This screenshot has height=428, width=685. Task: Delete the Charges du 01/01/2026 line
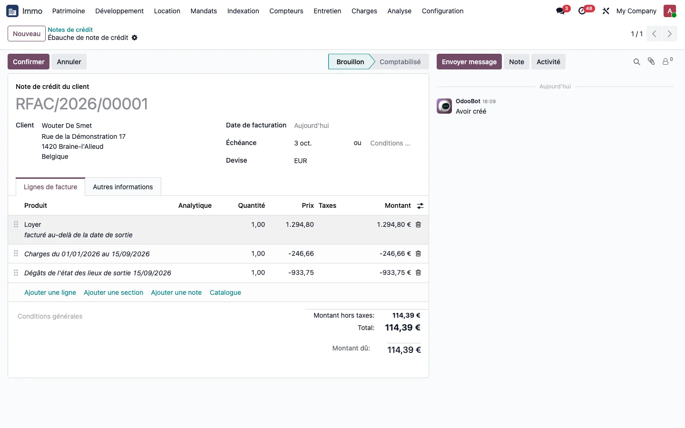[x=418, y=253]
